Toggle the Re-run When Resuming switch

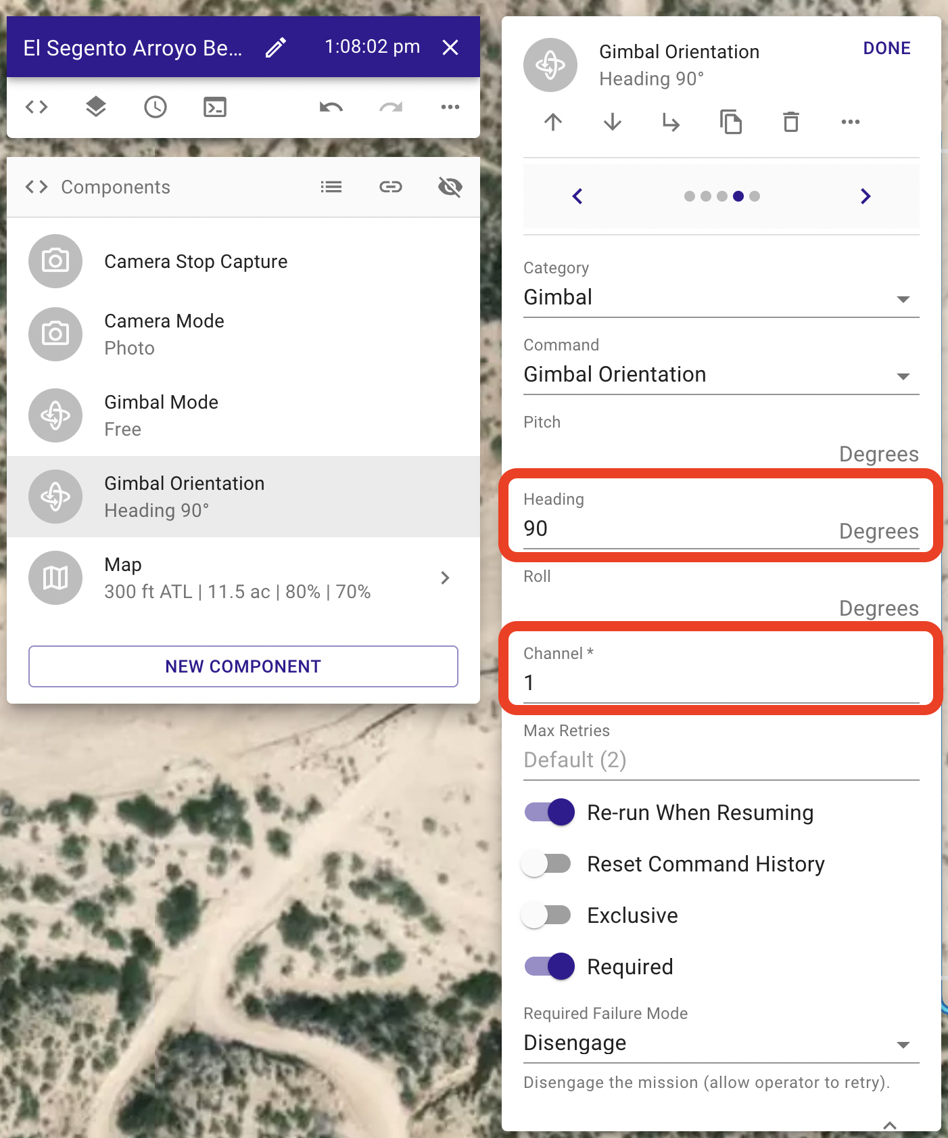pos(550,812)
